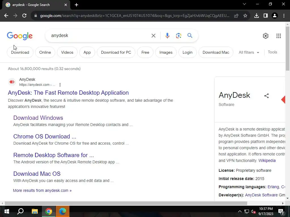Open the muted volume tray icon
Screen dimensions: 290x217
[x=253, y=211]
